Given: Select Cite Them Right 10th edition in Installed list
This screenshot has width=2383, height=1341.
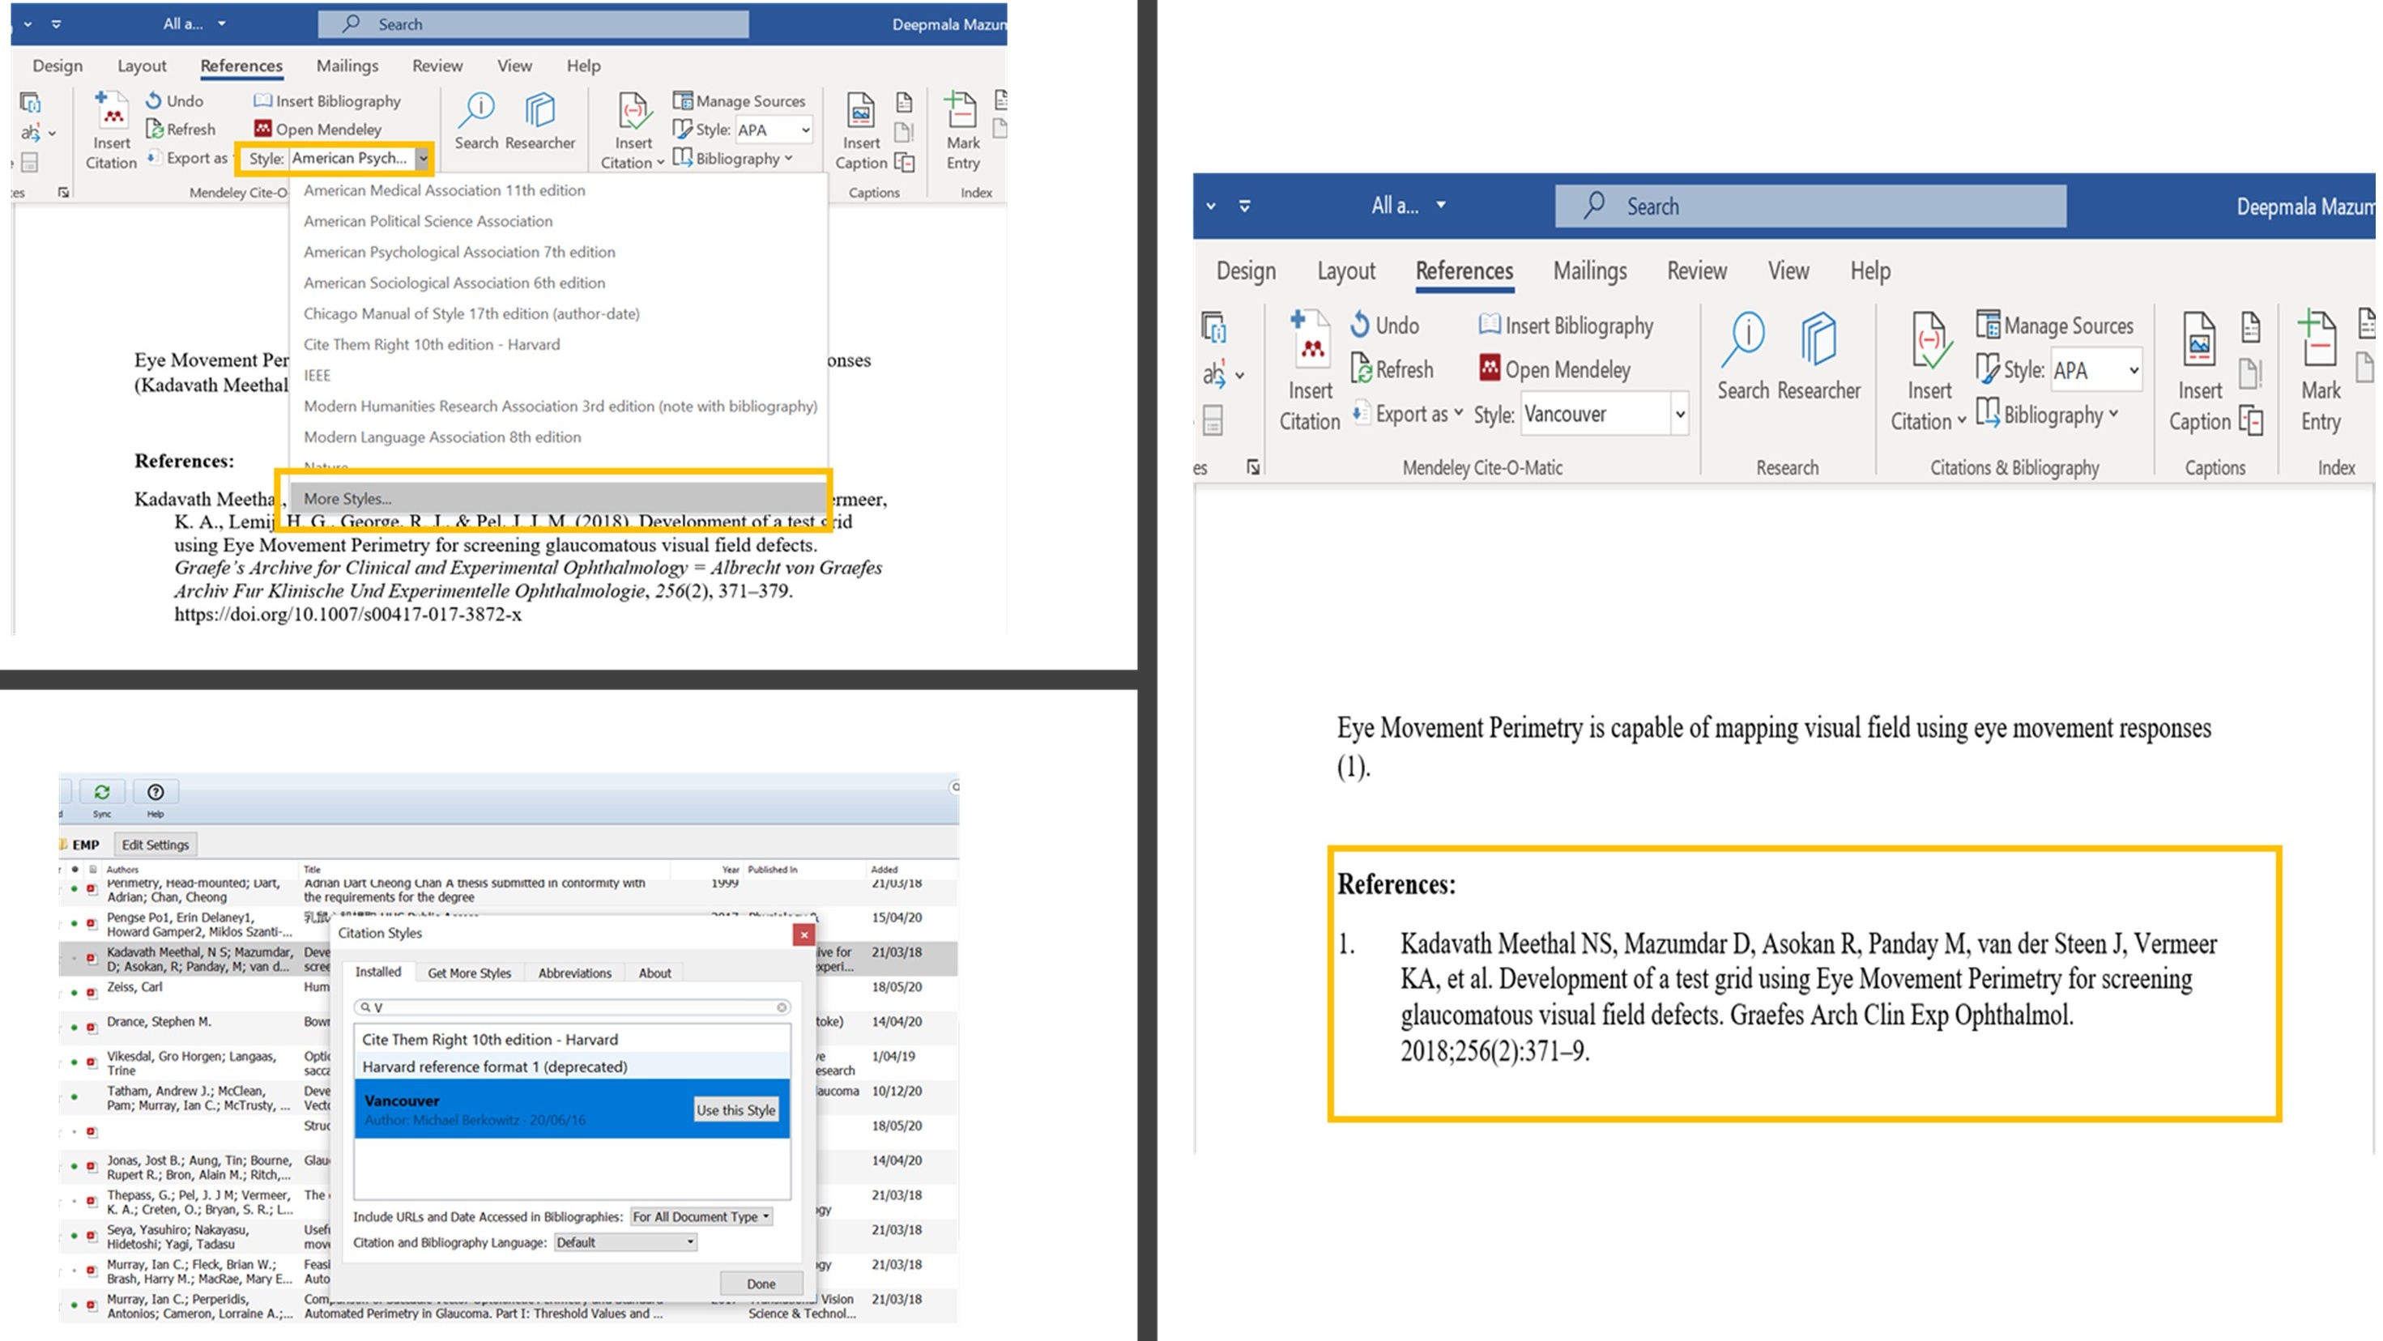Looking at the screenshot, I should (x=573, y=1040).
